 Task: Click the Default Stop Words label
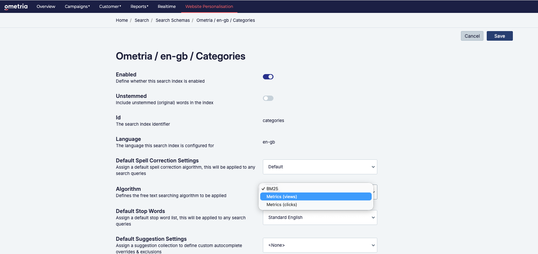[x=141, y=211]
